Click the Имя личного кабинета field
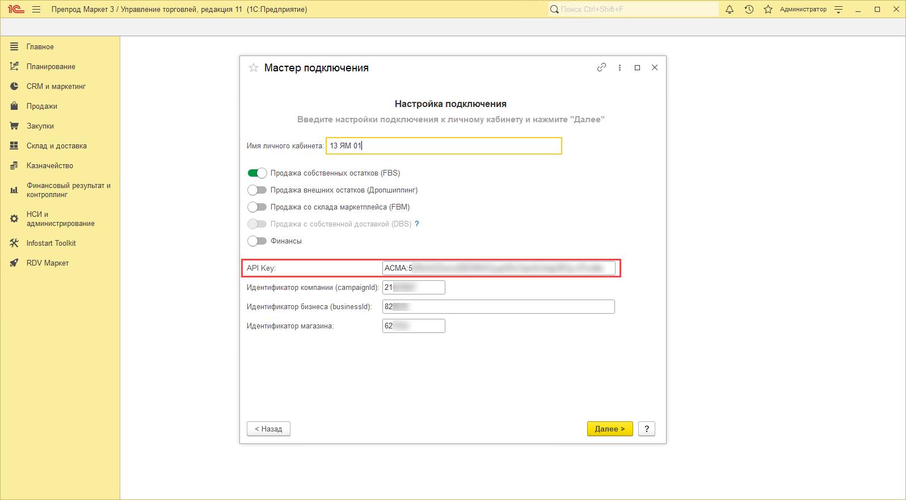This screenshot has width=906, height=500. pyautogui.click(x=444, y=146)
